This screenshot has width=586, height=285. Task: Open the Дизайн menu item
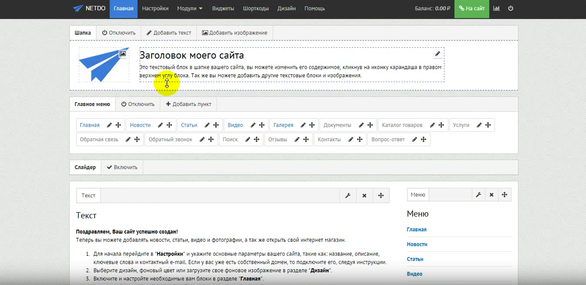coord(287,8)
